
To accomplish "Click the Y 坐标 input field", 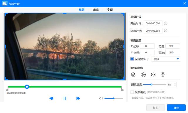I will coord(147,53).
